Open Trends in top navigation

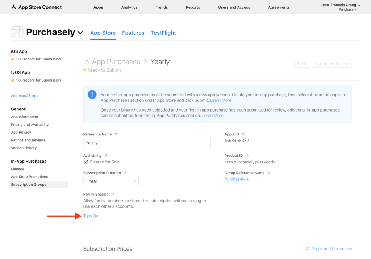click(162, 7)
